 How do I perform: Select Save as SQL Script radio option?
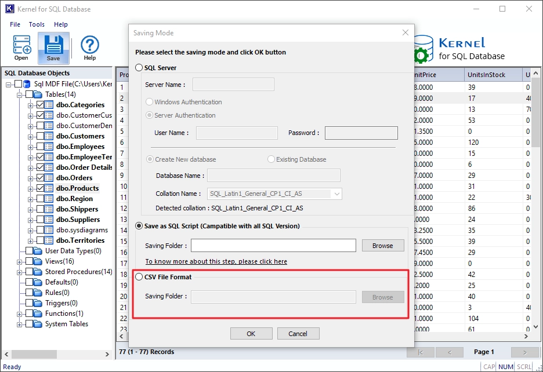coord(139,226)
